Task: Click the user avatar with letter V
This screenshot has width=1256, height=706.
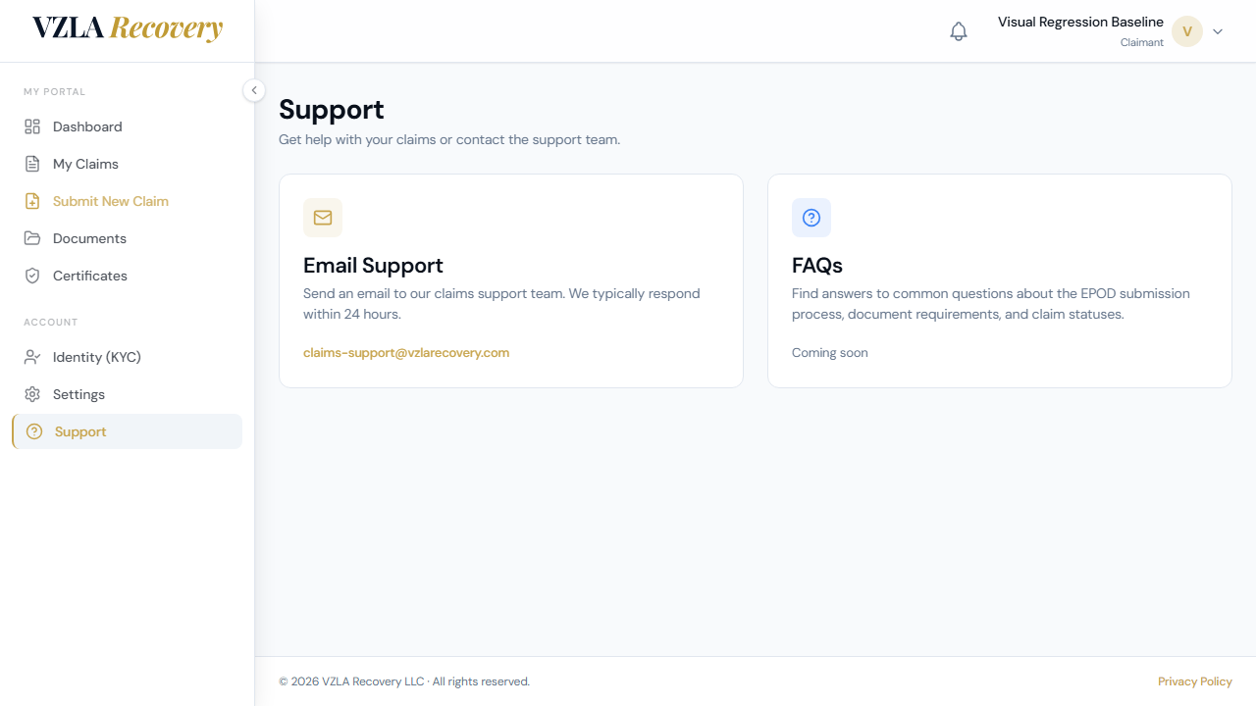Action: pyautogui.click(x=1187, y=31)
